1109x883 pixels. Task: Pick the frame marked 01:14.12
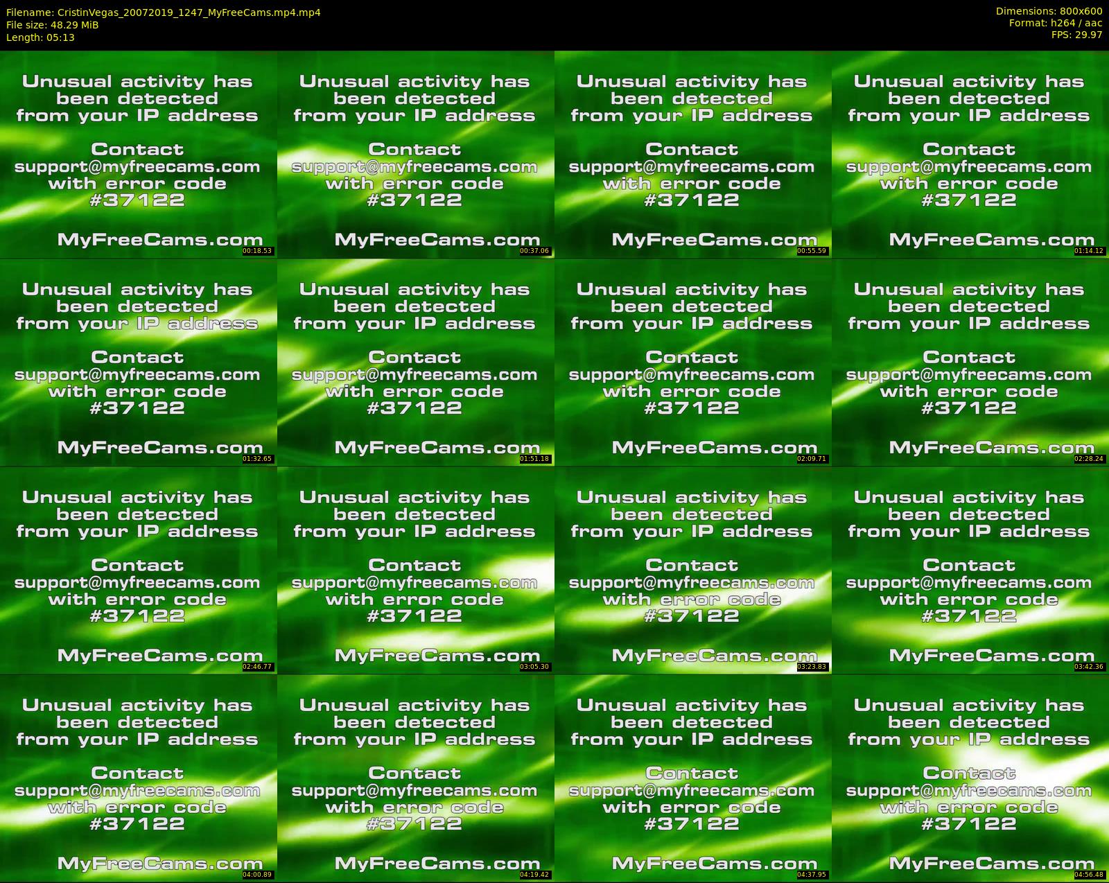pyautogui.click(x=970, y=154)
